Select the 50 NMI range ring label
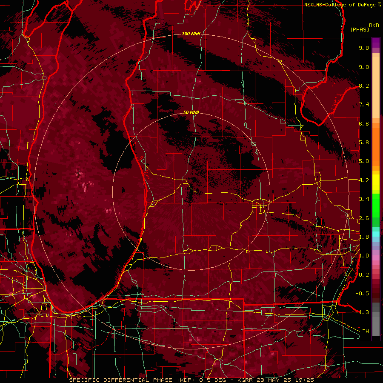 point(191,112)
